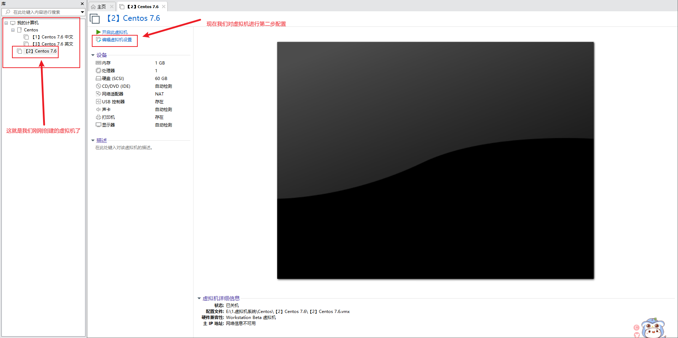Viewport: 678px width, 338px height.
Task: Select 【1】Centos 7.6 中文 in library tree
Action: pos(53,37)
